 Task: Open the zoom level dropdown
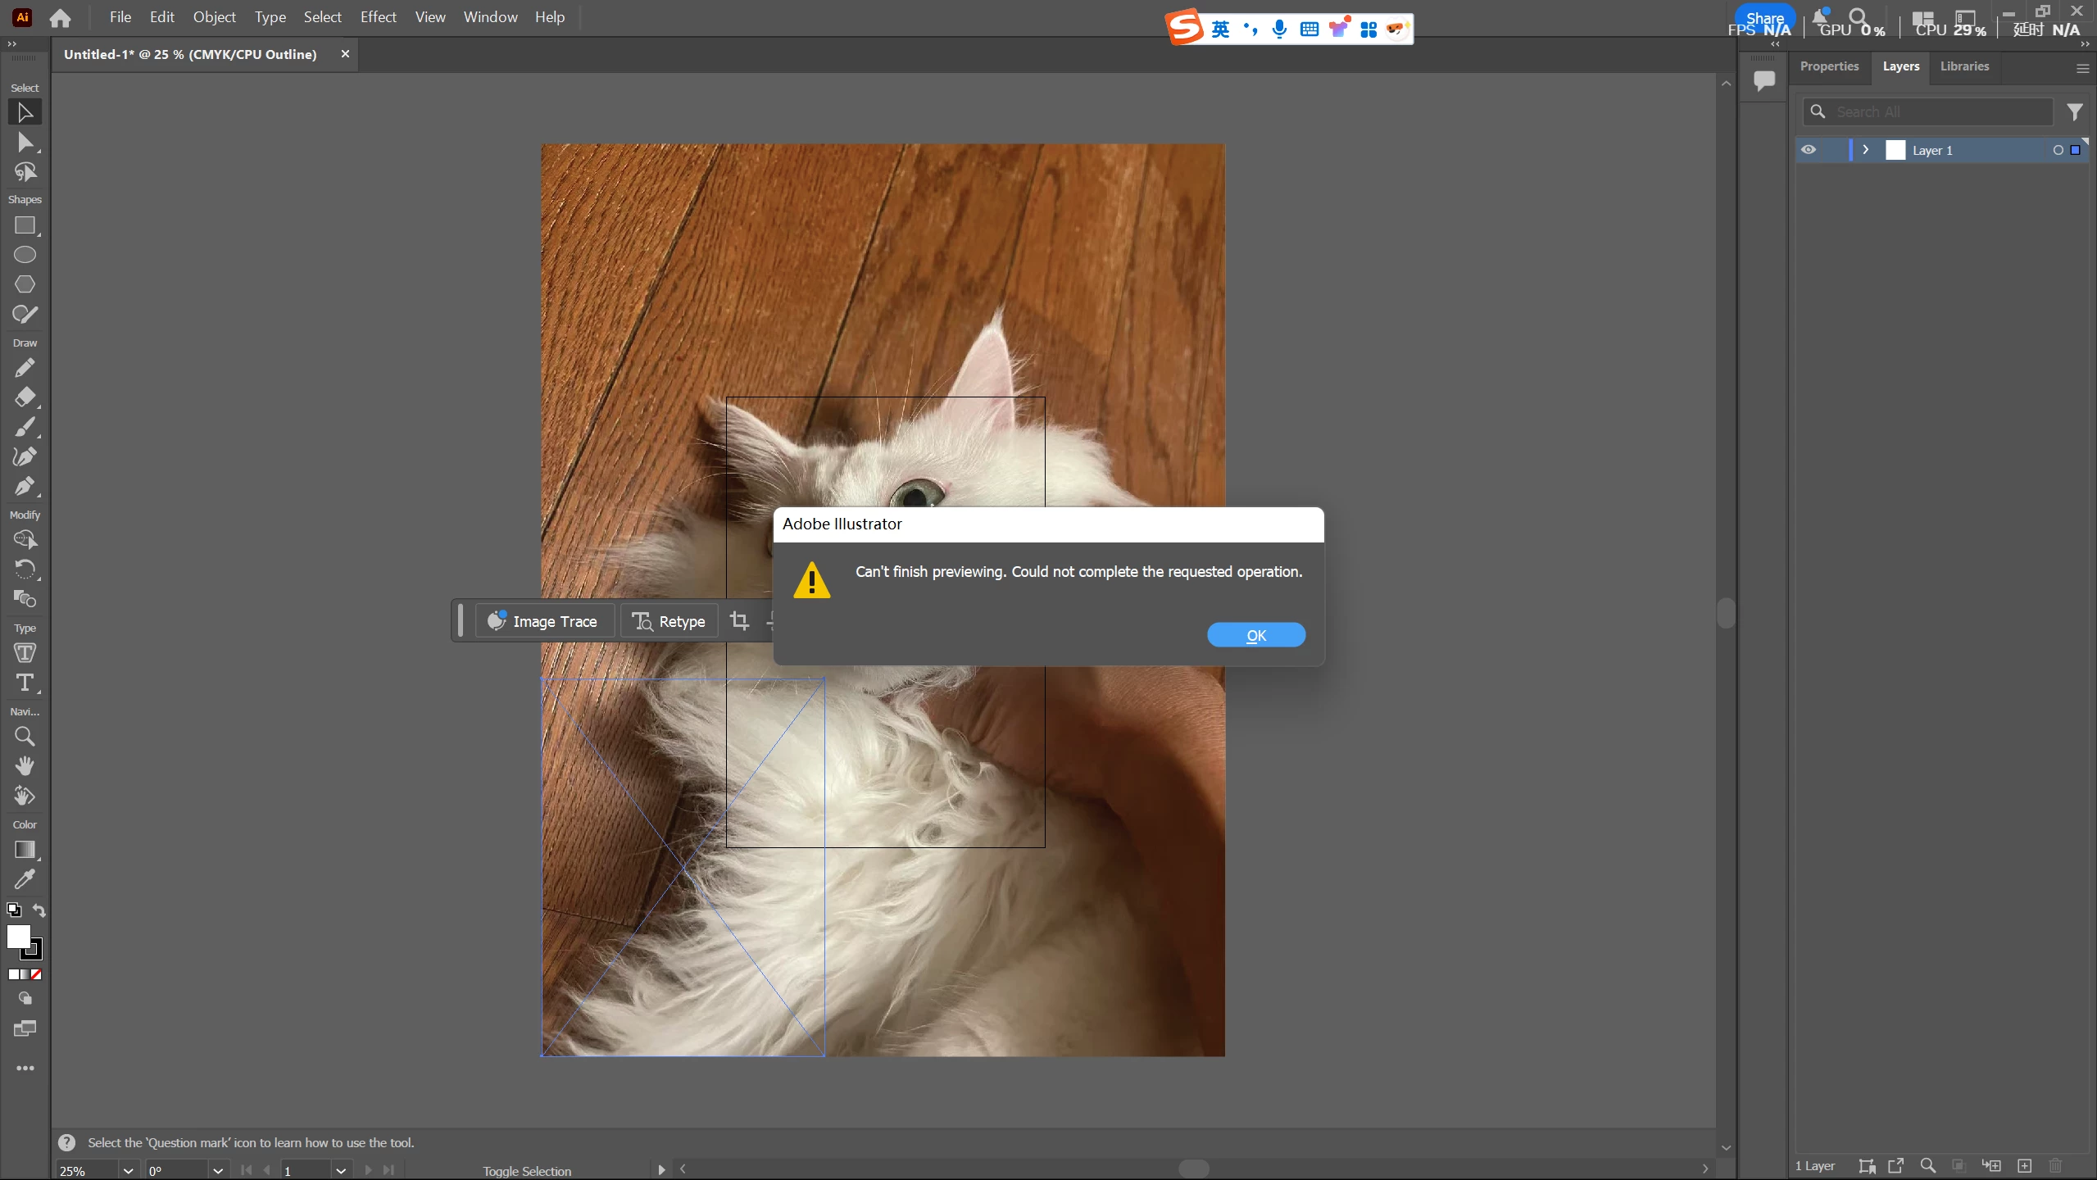(x=128, y=1170)
